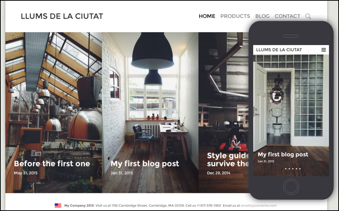Click the May 31, 2015 post date

click(x=25, y=173)
